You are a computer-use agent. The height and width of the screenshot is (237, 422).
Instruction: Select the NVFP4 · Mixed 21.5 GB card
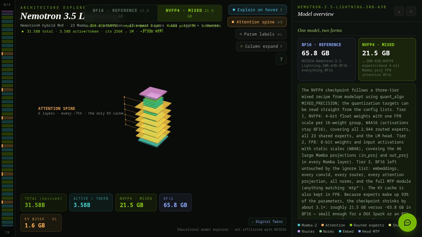pos(387,60)
